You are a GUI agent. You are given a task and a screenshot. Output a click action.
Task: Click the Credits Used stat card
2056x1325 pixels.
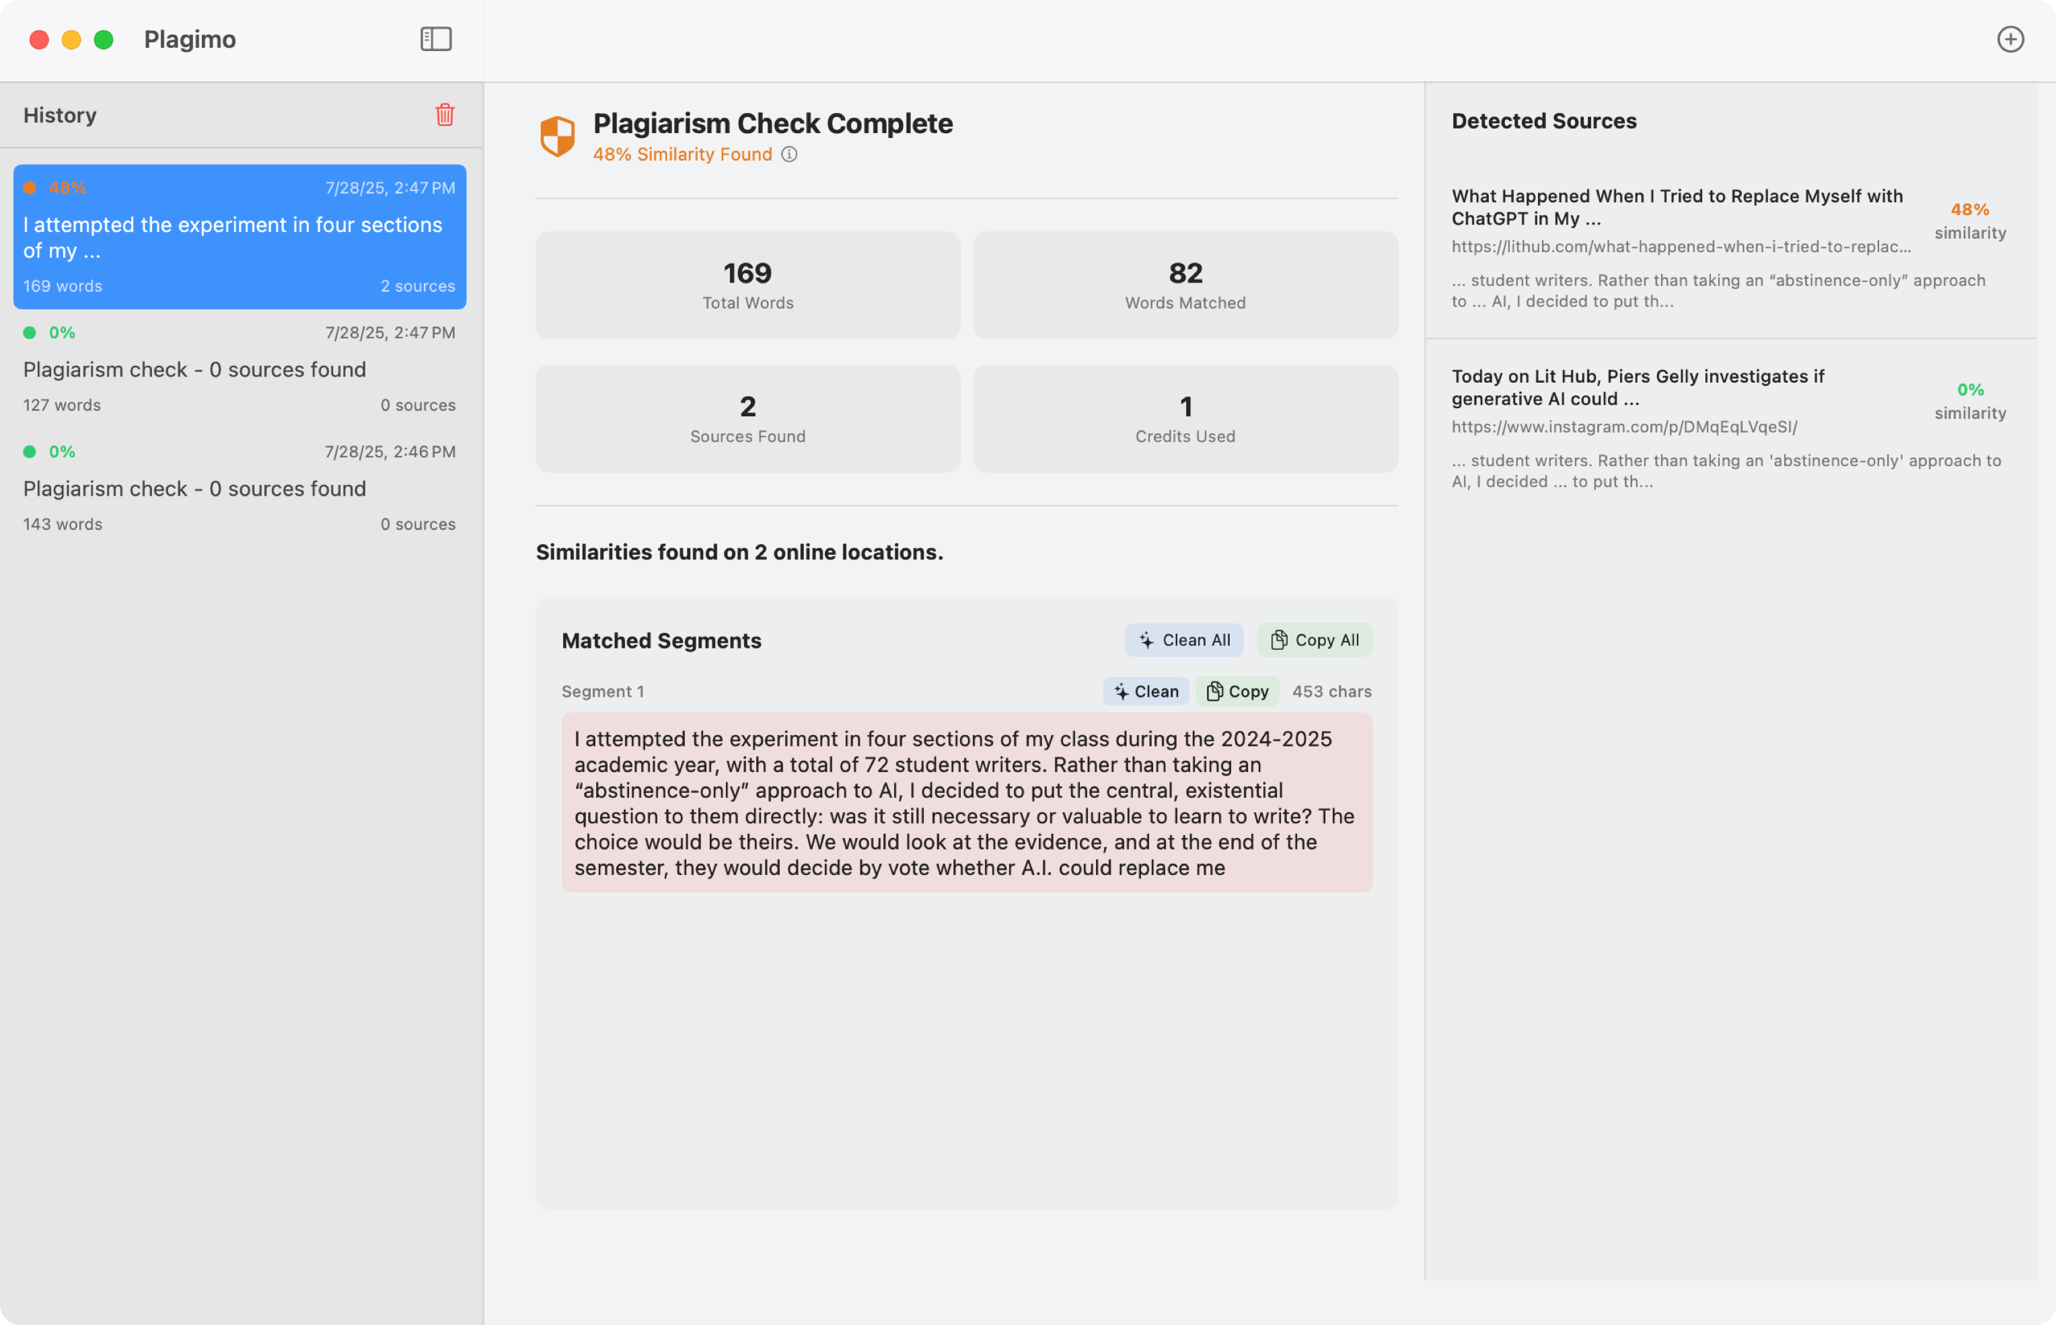pyautogui.click(x=1184, y=418)
